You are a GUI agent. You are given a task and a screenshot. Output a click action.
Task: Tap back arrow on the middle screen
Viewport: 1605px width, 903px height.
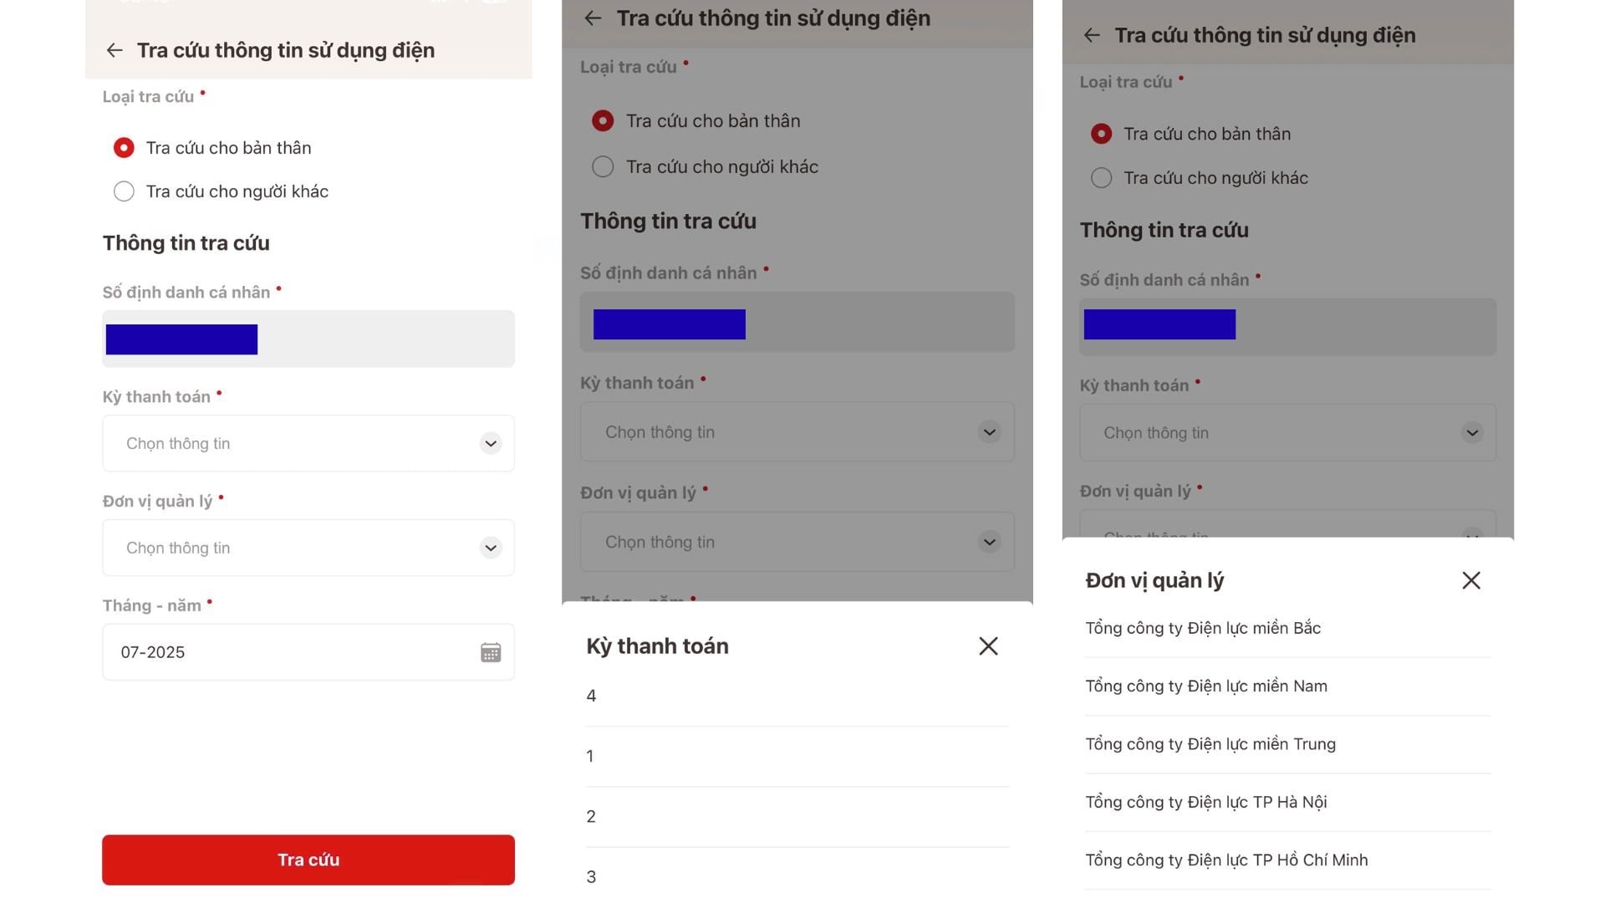[x=593, y=18]
